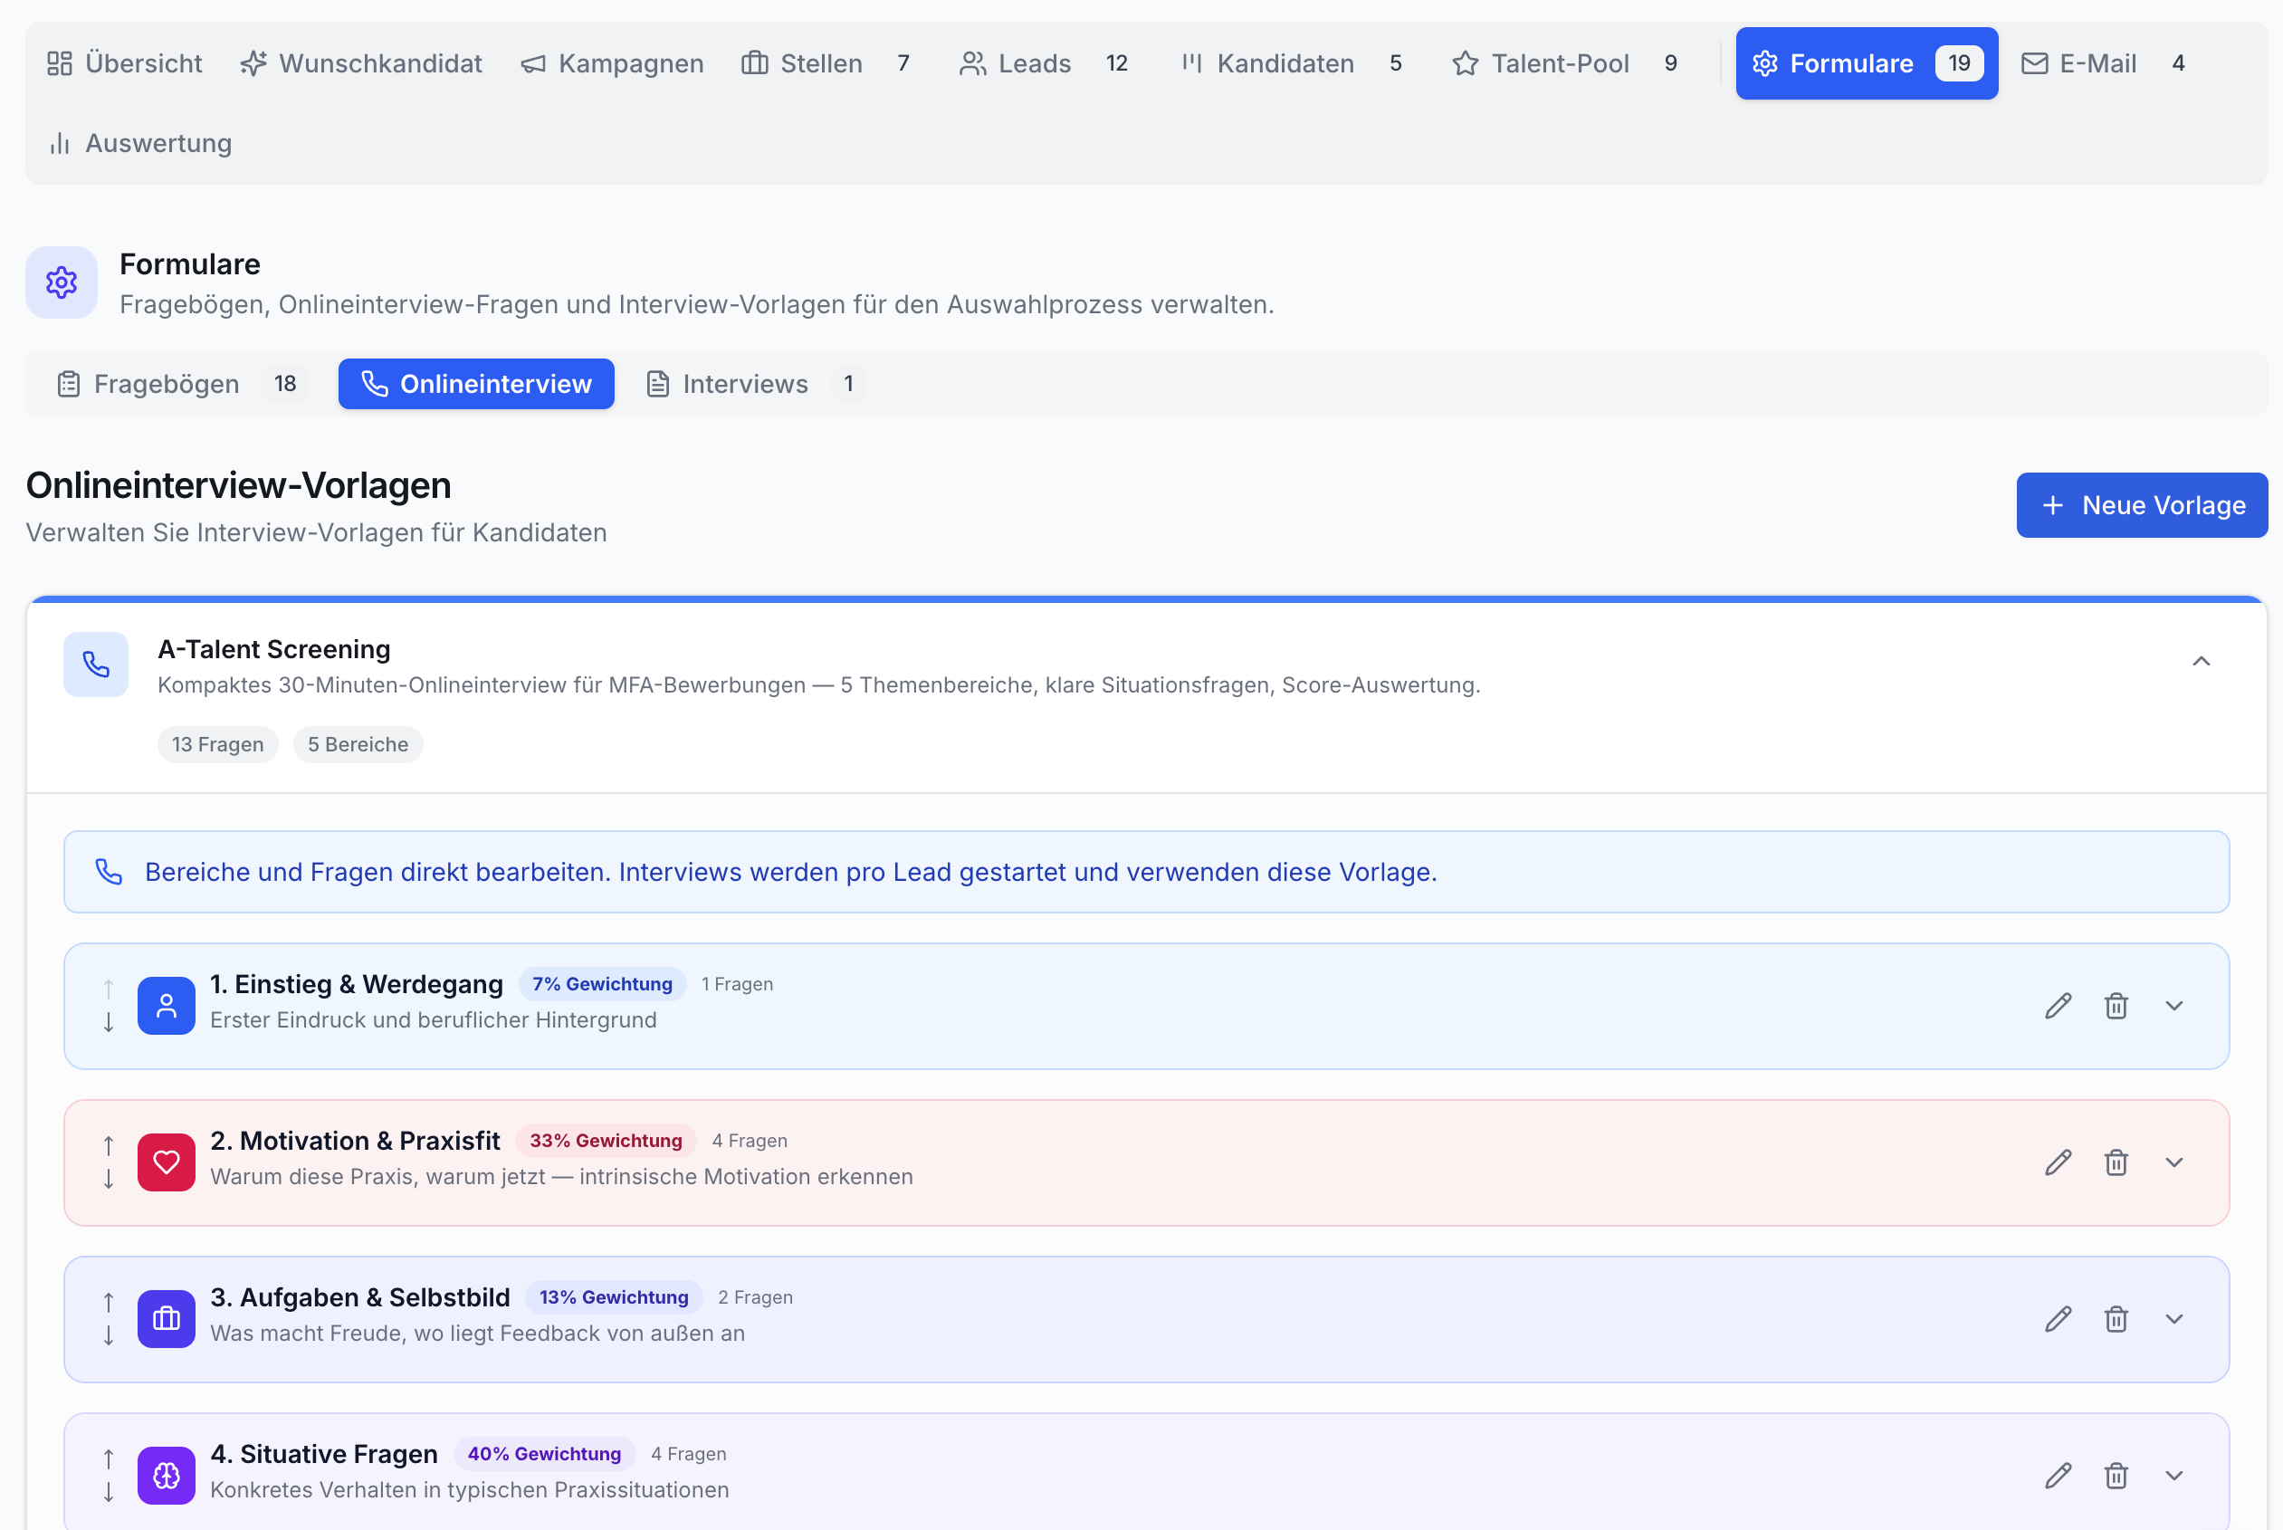Click the Onlineinterview-Vorlagen heading
Viewport: 2283px width, 1530px height.
[238, 485]
